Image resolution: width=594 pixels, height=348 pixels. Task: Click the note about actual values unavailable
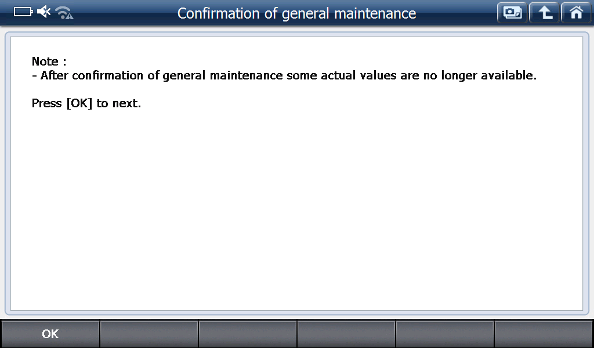[x=284, y=75]
